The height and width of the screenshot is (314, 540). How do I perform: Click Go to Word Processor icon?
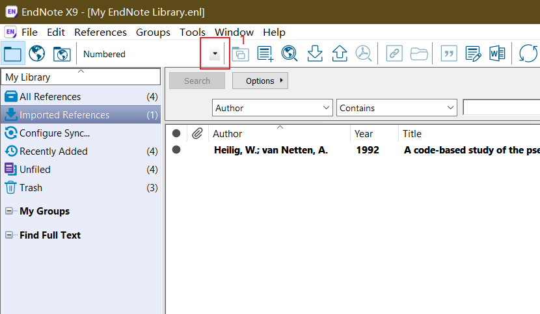[497, 54]
